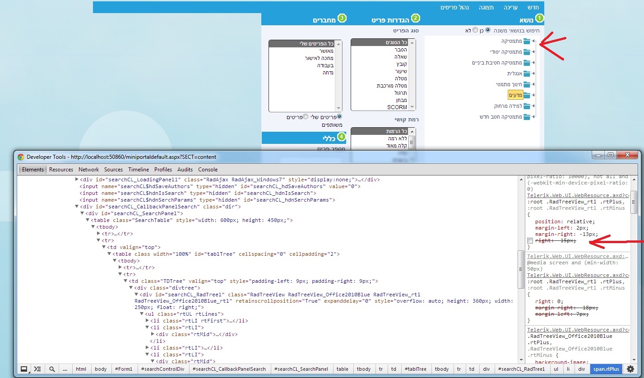Click the #Form1 breadcrumb

124,369
